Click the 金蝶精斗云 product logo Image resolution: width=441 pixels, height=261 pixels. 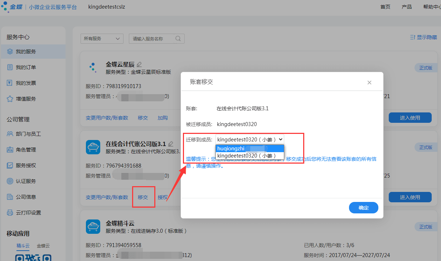tap(93, 226)
